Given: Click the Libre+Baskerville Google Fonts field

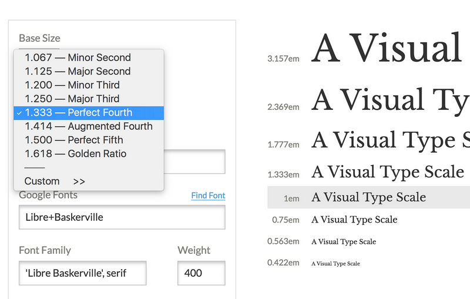Looking at the screenshot, I should pos(122,217).
